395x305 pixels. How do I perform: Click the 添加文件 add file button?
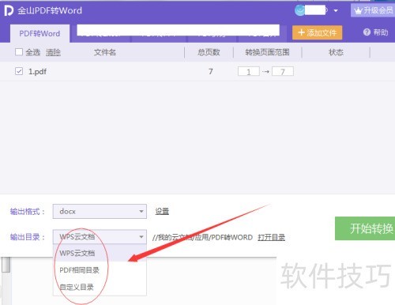click(x=317, y=32)
